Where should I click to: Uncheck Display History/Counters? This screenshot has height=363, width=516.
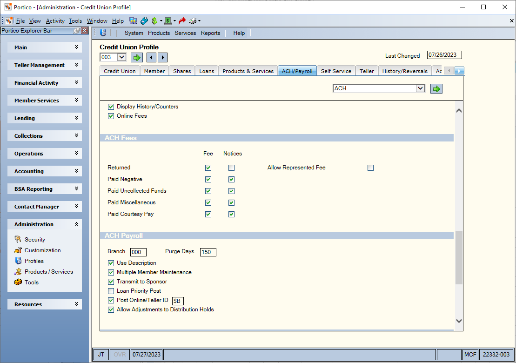(x=111, y=107)
